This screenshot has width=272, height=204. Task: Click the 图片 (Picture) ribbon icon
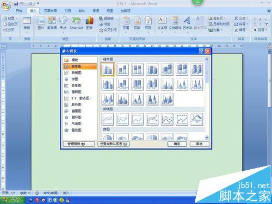41,23
